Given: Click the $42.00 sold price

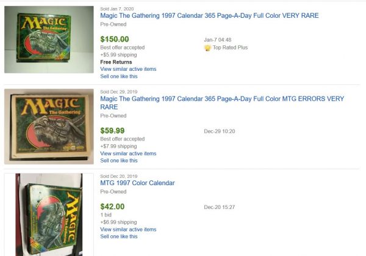Looking at the screenshot, I should pyautogui.click(x=112, y=207).
